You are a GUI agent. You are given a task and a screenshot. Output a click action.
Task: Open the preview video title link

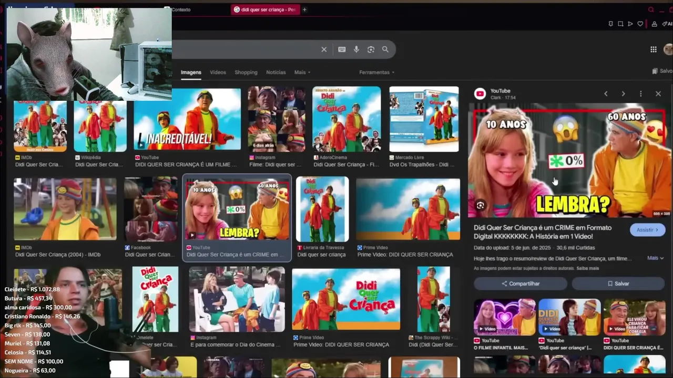(543, 232)
